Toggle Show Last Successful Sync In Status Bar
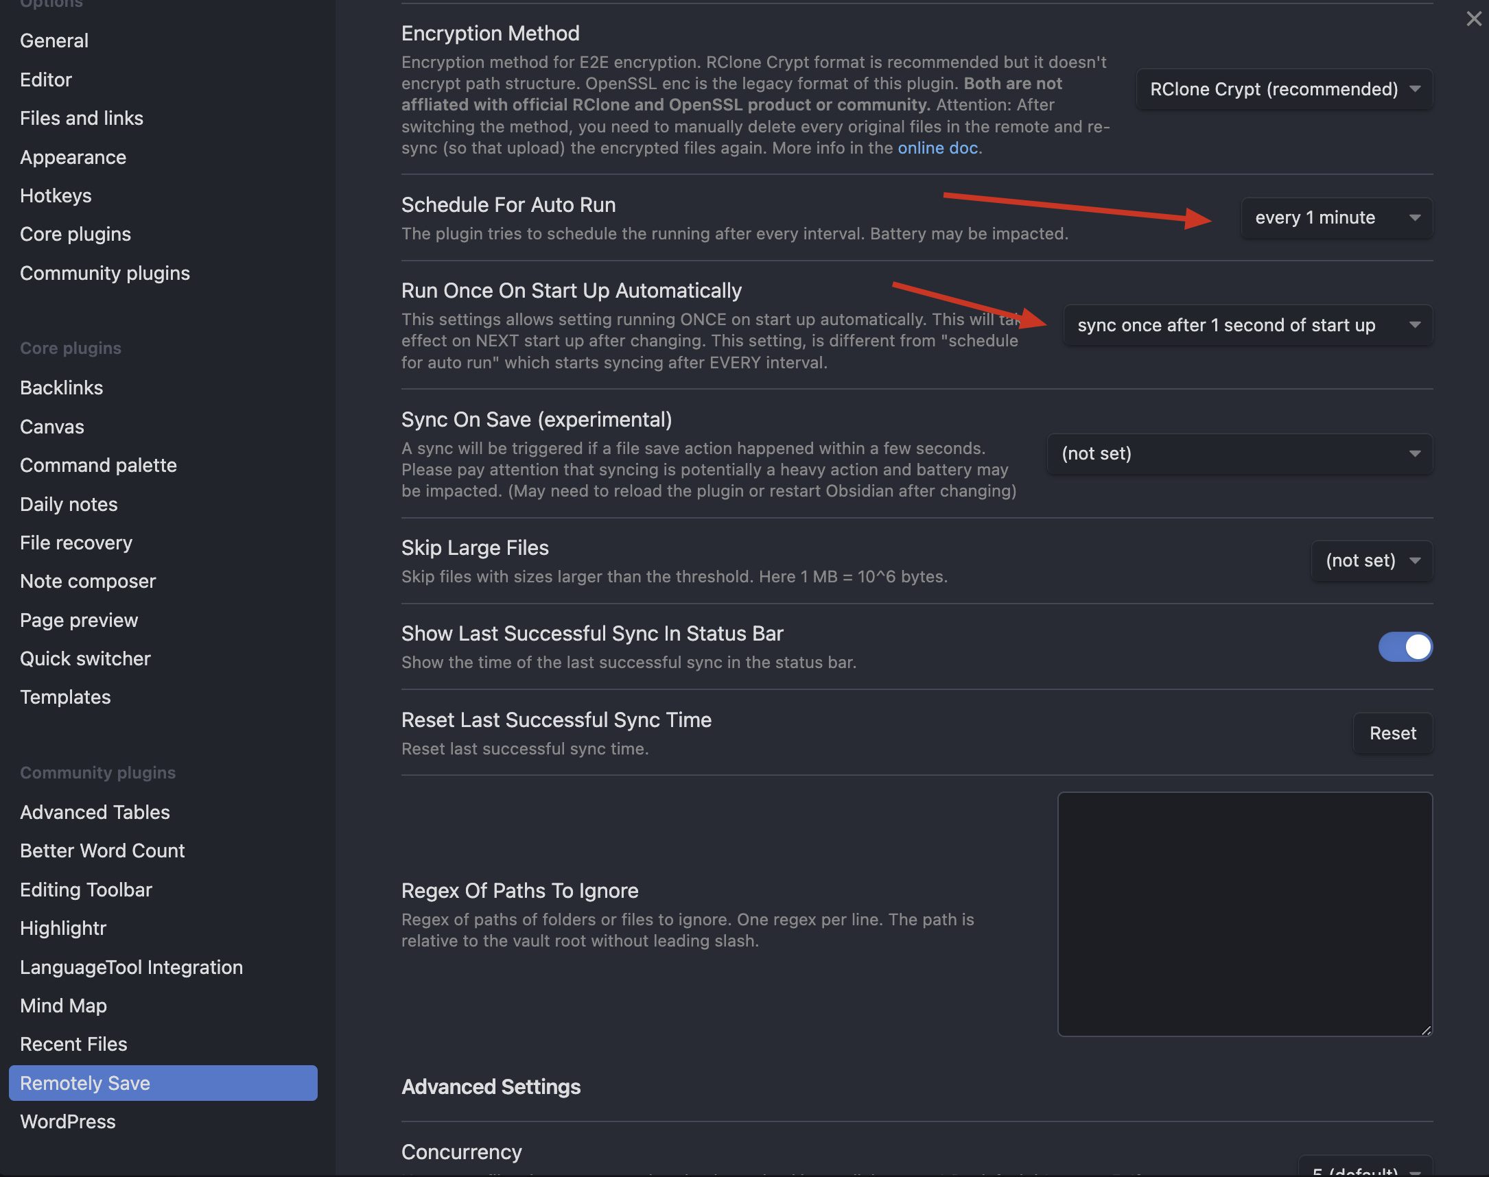The height and width of the screenshot is (1177, 1489). point(1405,647)
